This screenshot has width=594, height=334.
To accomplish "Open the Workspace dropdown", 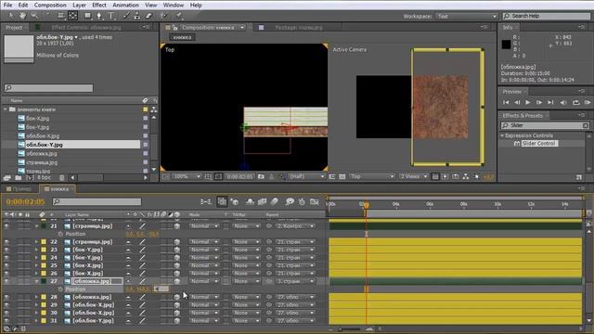I will [467, 17].
